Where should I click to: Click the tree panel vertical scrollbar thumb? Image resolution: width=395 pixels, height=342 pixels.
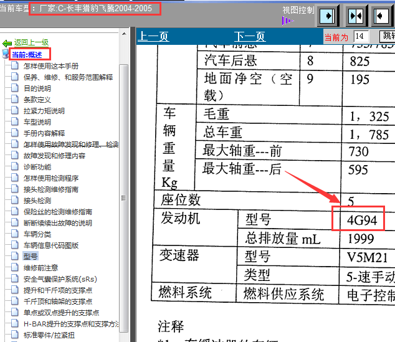124,198
